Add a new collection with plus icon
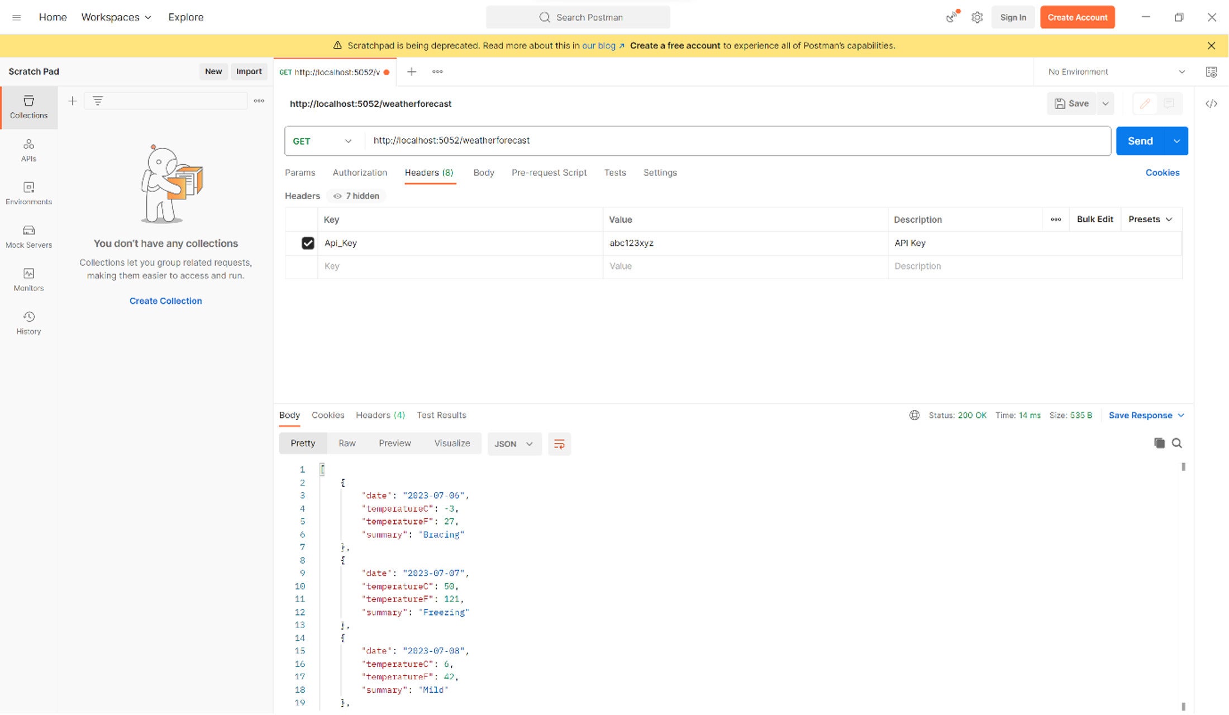The image size is (1229, 715). point(72,101)
